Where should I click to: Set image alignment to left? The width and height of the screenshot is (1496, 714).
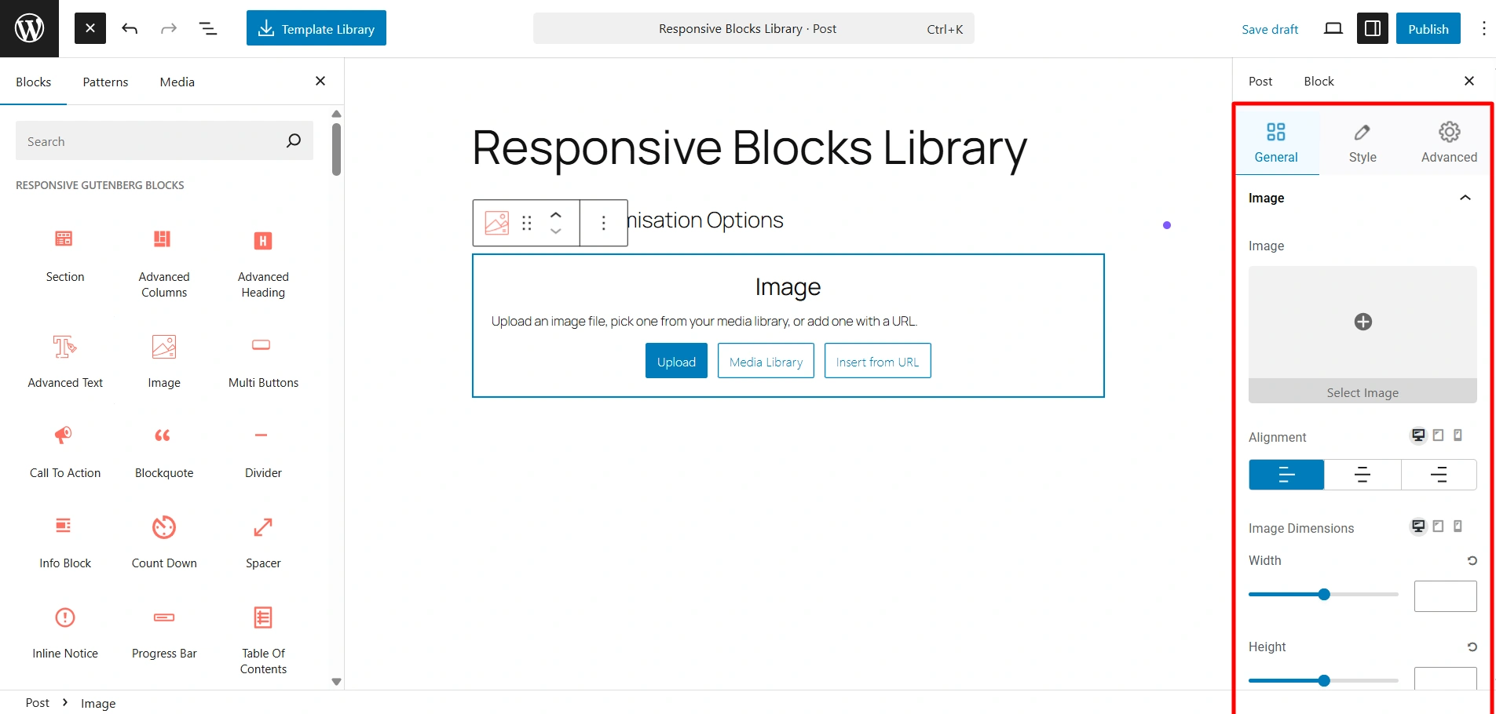[1286, 475]
